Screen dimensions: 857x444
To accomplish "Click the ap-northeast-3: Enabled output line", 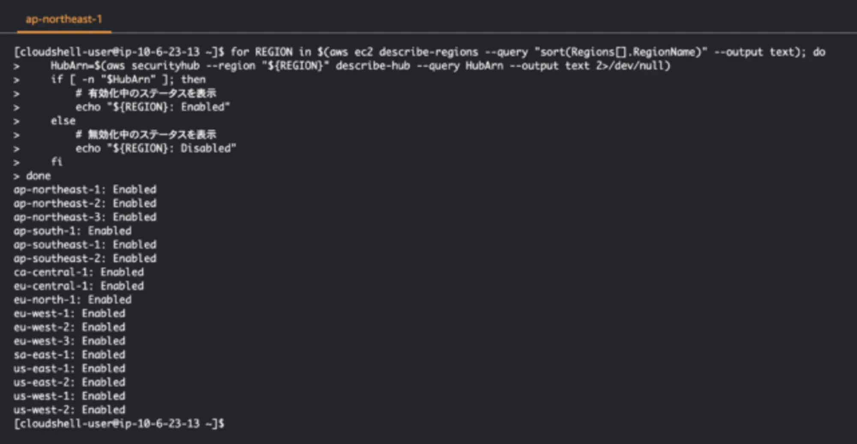I will [x=85, y=217].
